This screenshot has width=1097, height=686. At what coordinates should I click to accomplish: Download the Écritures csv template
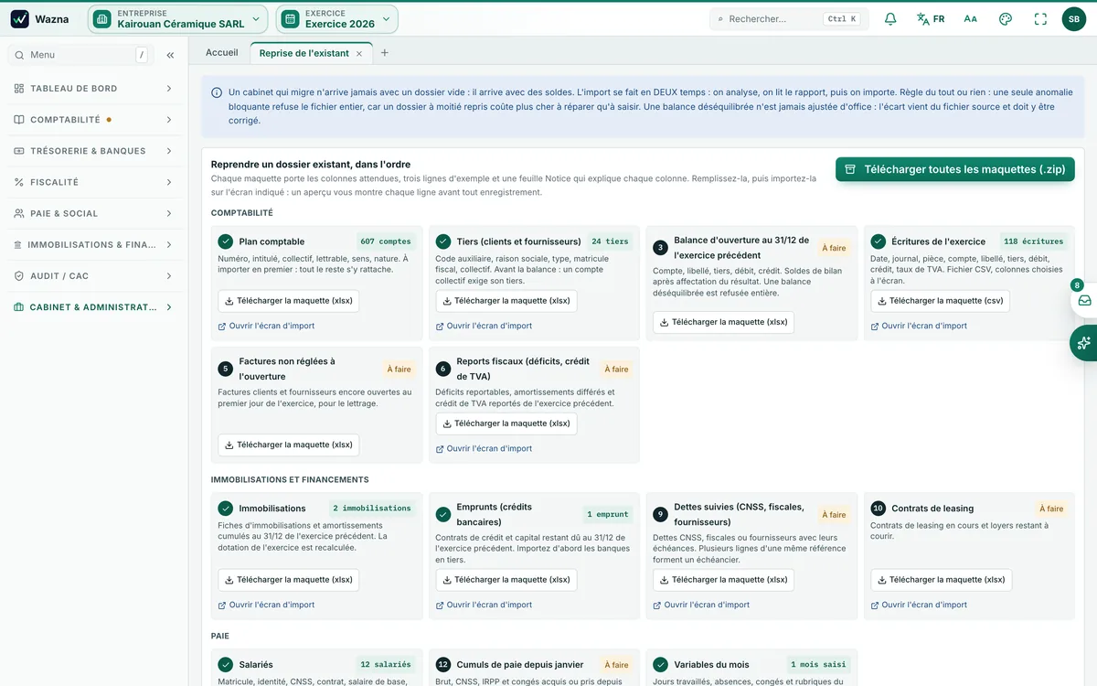pos(939,301)
